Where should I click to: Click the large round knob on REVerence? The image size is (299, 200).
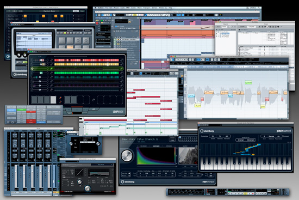coord(127,156)
